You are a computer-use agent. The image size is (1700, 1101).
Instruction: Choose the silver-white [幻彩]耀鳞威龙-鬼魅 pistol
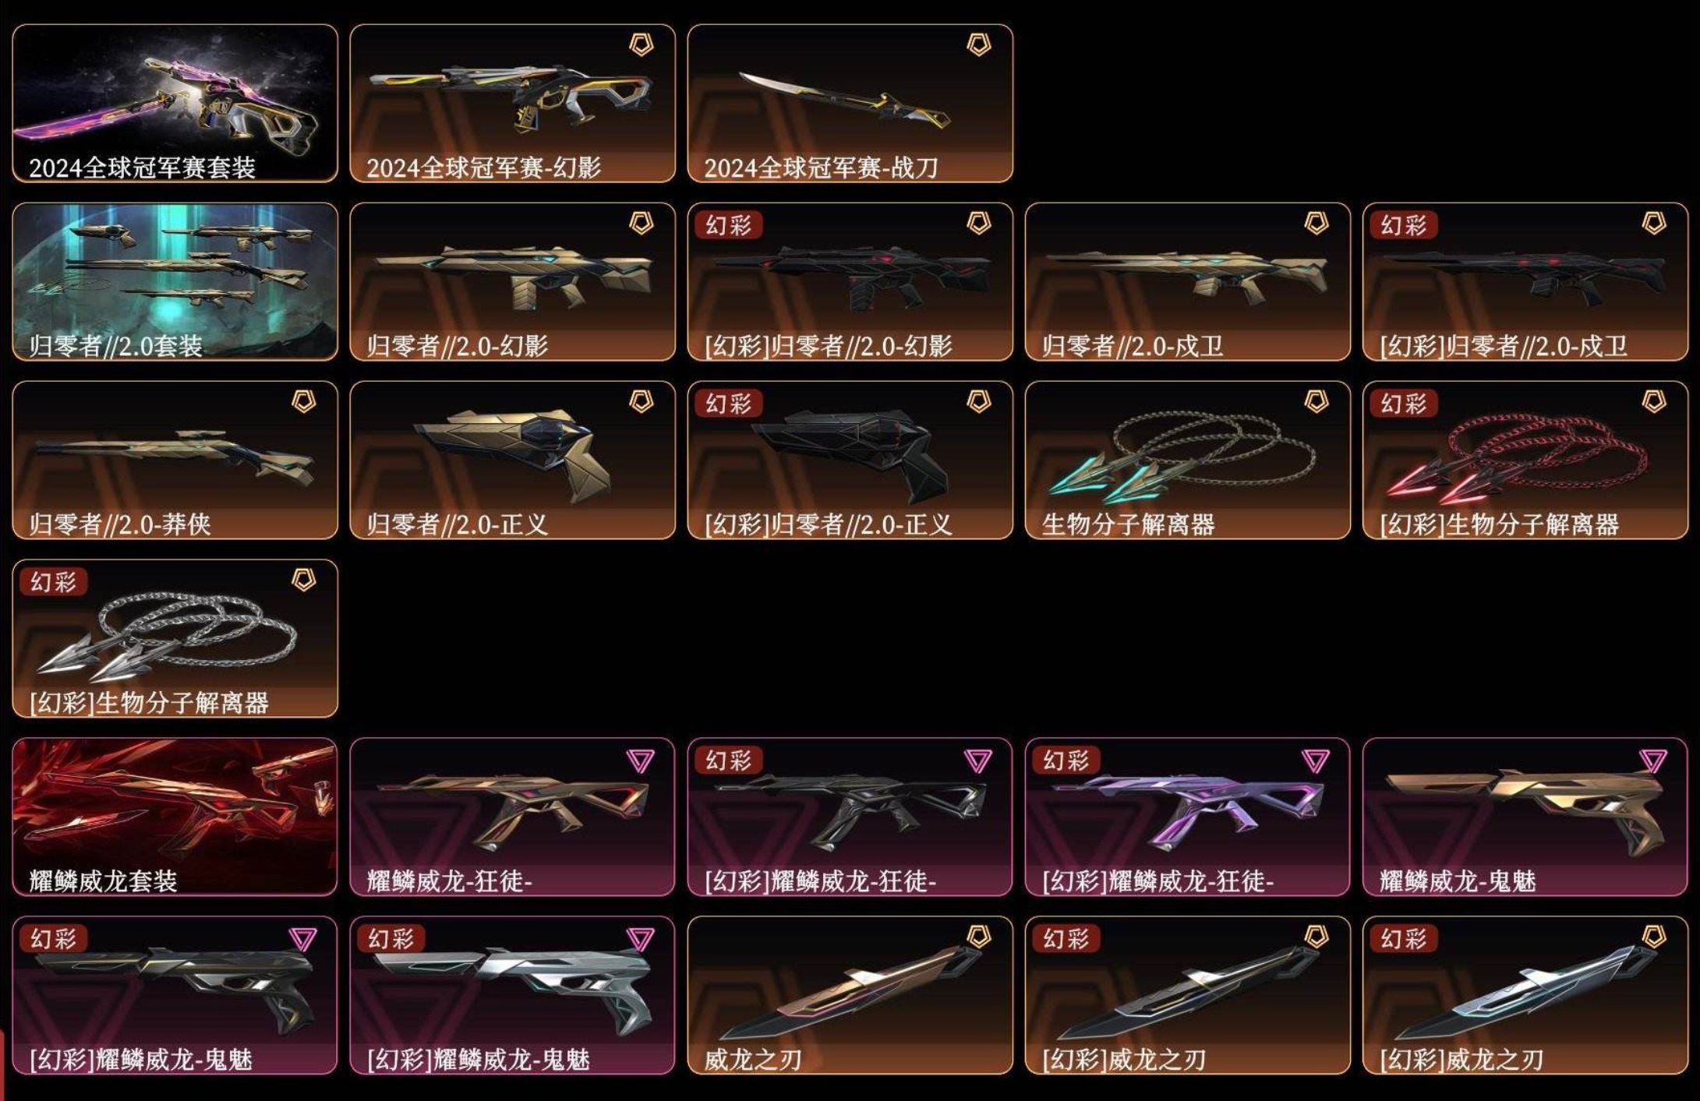512,995
